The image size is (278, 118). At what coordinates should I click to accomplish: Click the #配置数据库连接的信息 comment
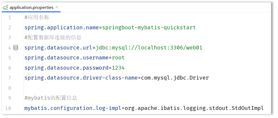coord(53,37)
